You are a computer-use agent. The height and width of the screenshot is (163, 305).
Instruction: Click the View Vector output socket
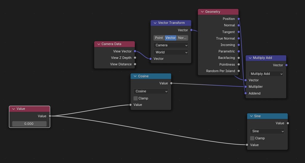coord(135,51)
